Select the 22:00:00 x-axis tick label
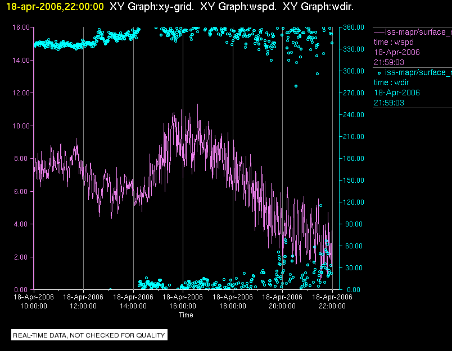This screenshot has width=452, height=351. [332, 306]
